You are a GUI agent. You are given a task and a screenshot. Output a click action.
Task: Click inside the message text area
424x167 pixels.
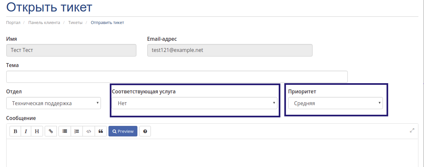pyautogui.click(x=212, y=153)
